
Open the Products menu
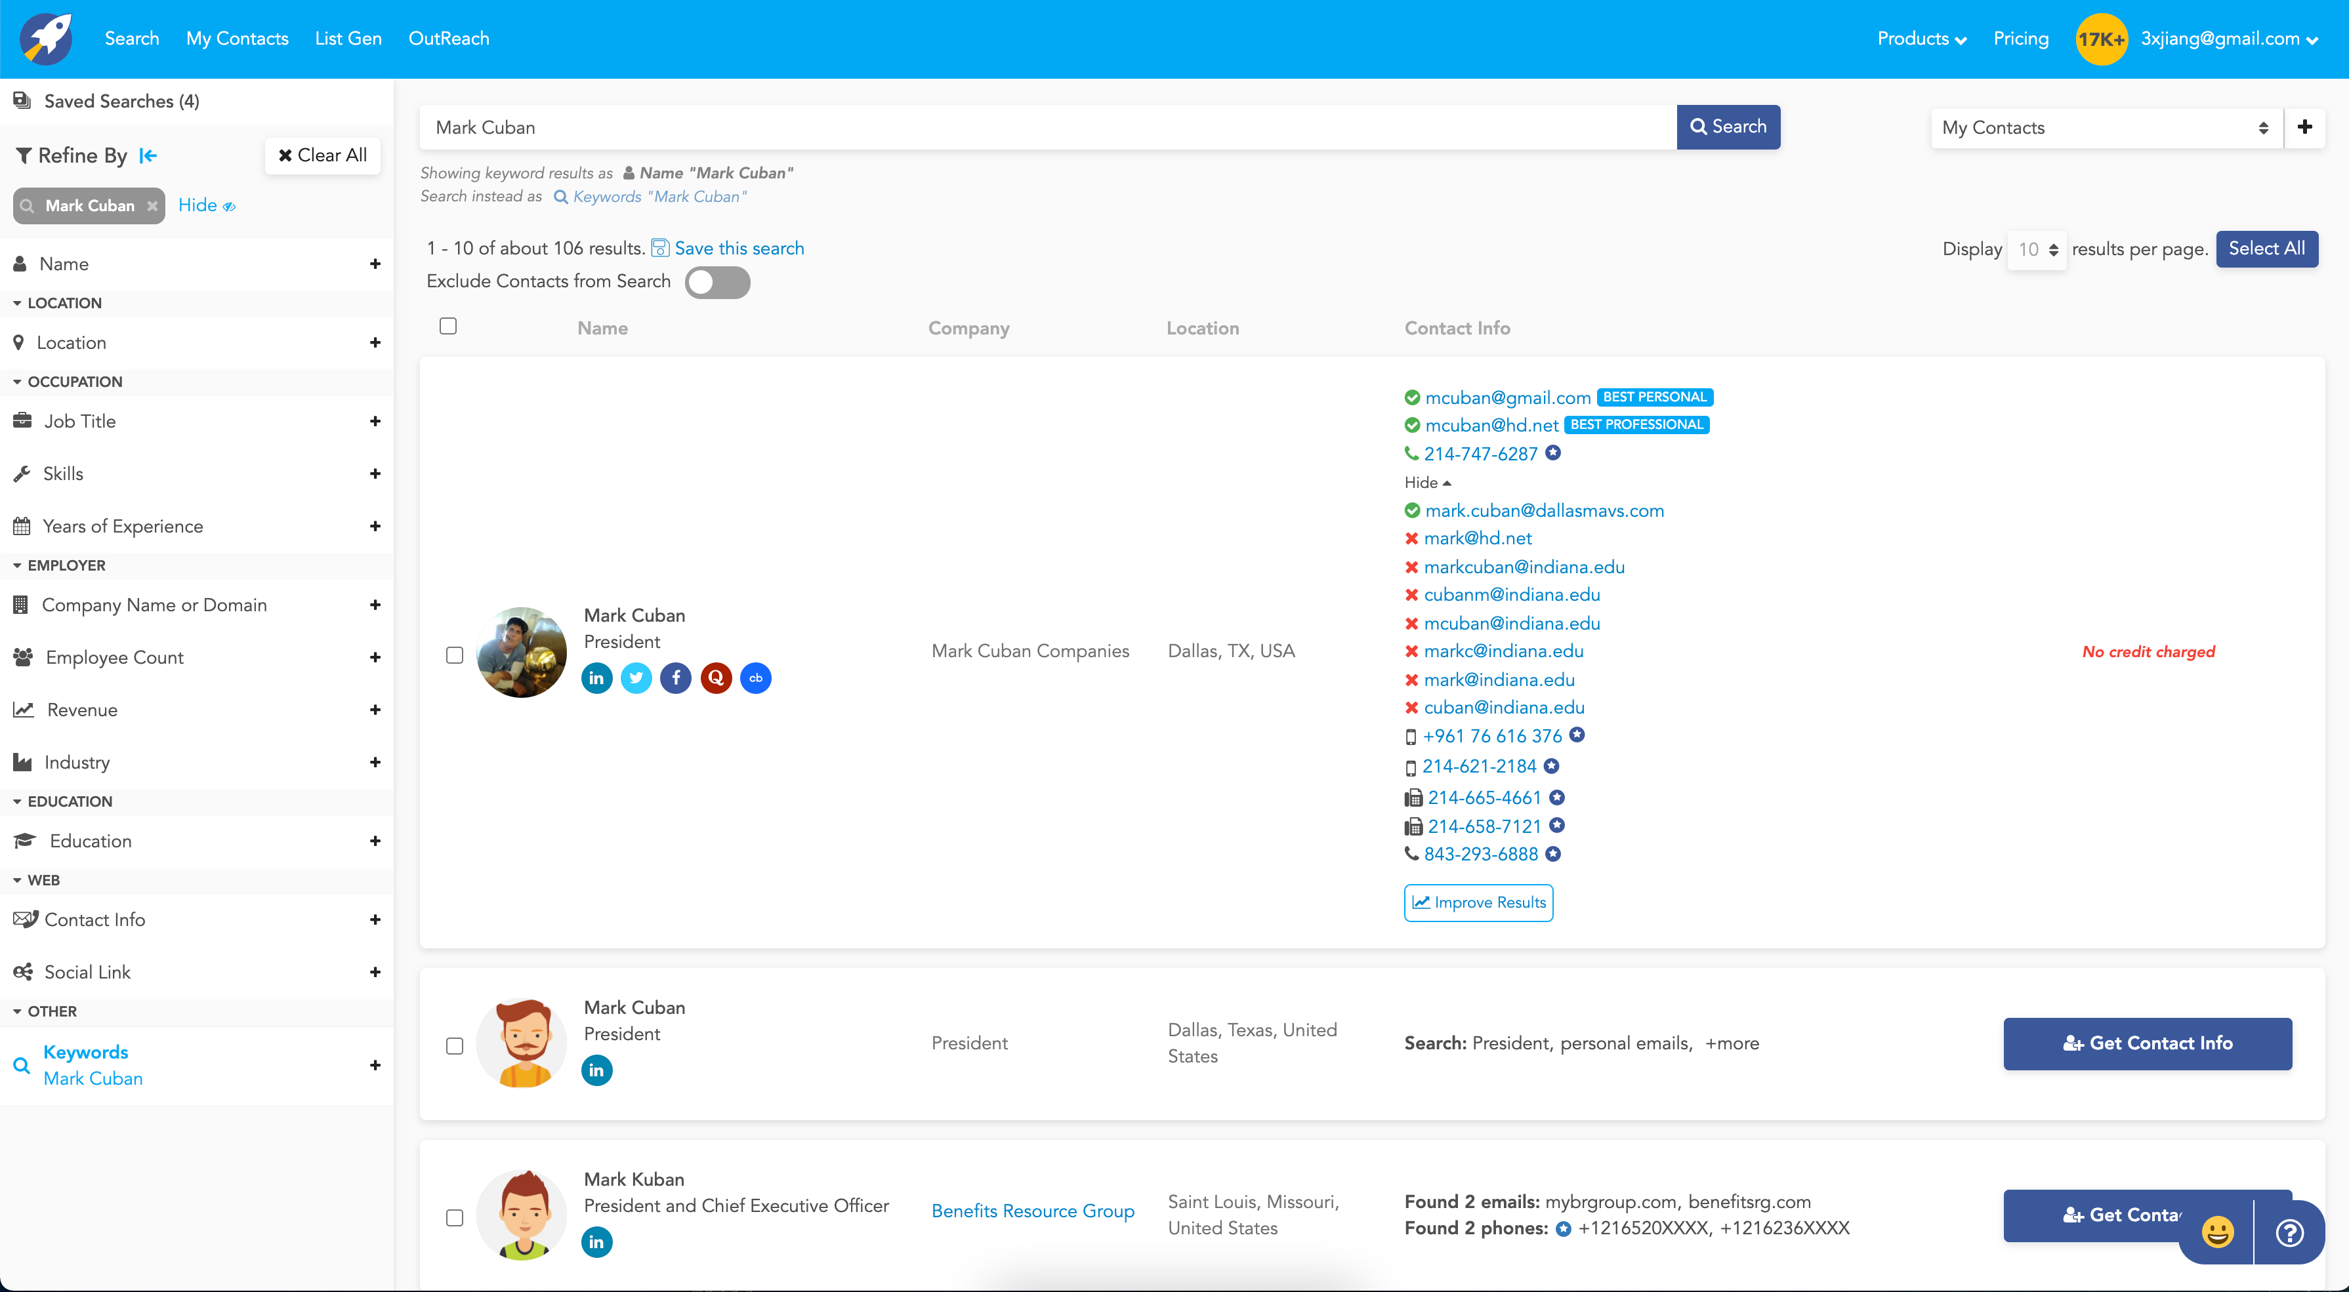pos(1919,38)
